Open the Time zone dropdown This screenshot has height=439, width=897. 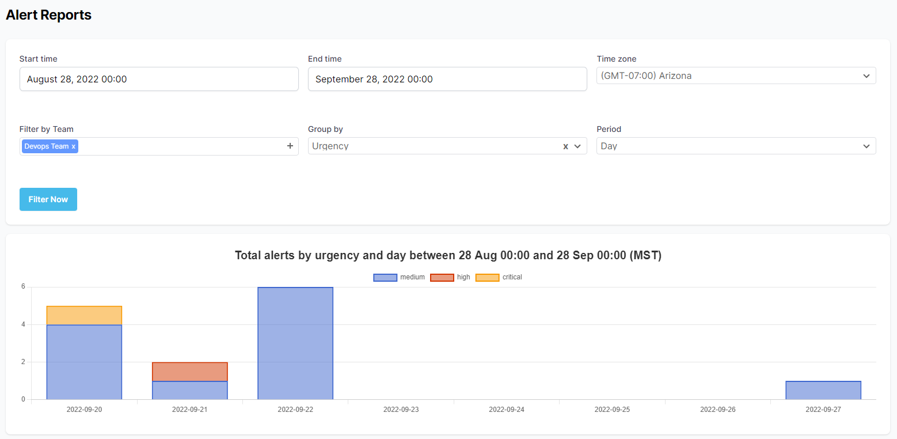click(x=736, y=75)
